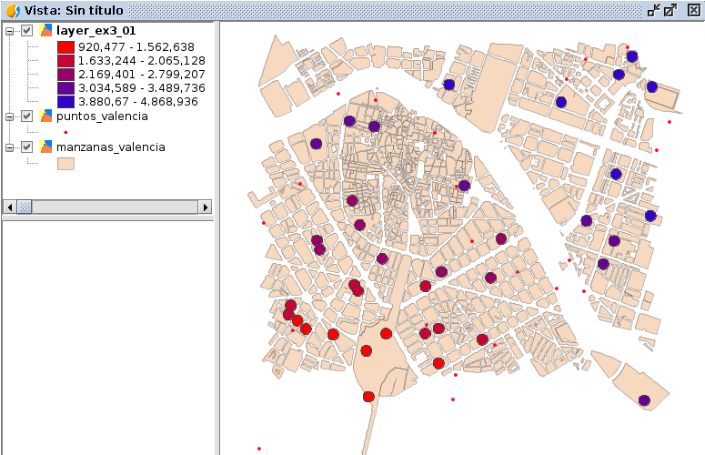Click the puntos_valencia layer type icon
This screenshot has height=455, width=705.
pos(45,116)
